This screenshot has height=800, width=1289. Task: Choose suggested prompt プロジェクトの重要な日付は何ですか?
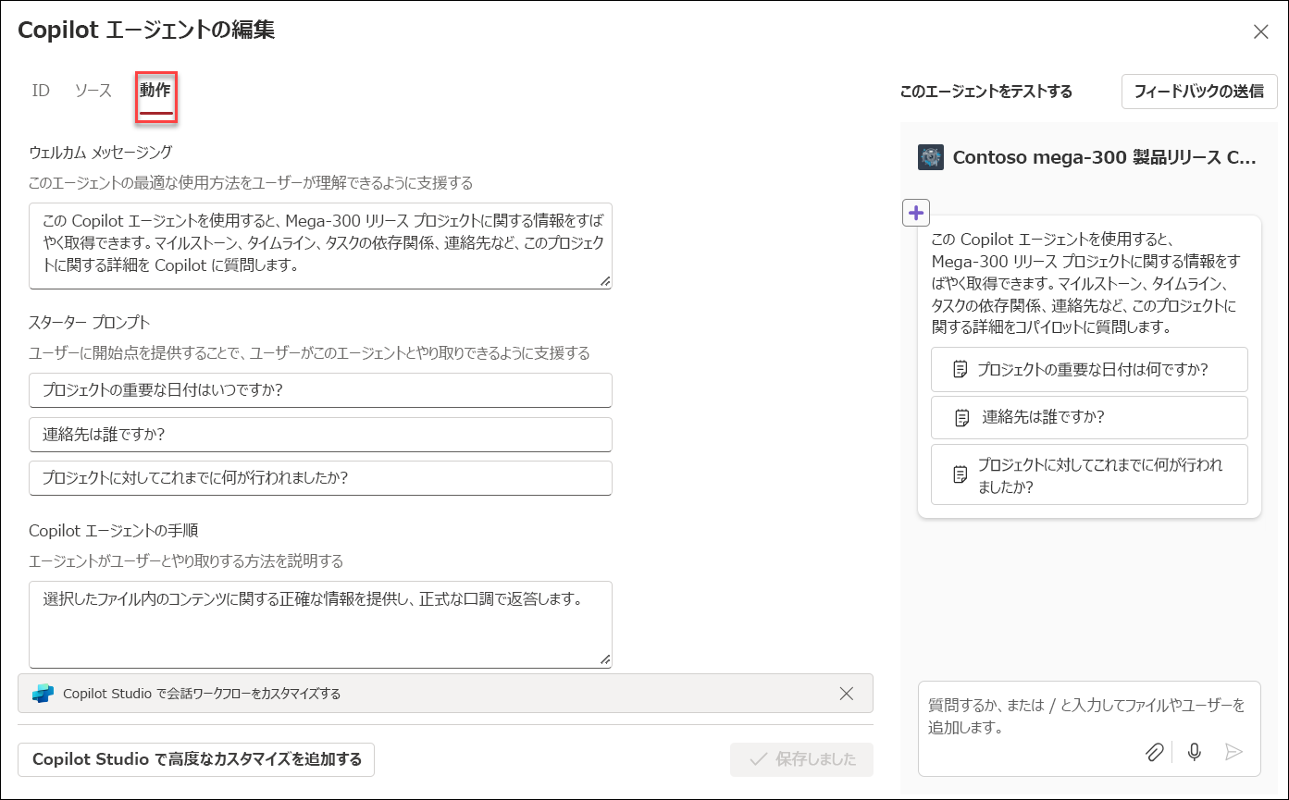(1089, 369)
